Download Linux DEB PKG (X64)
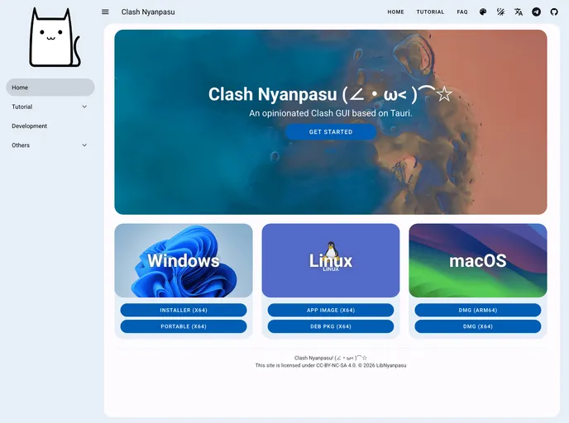The image size is (569, 423). (x=331, y=326)
